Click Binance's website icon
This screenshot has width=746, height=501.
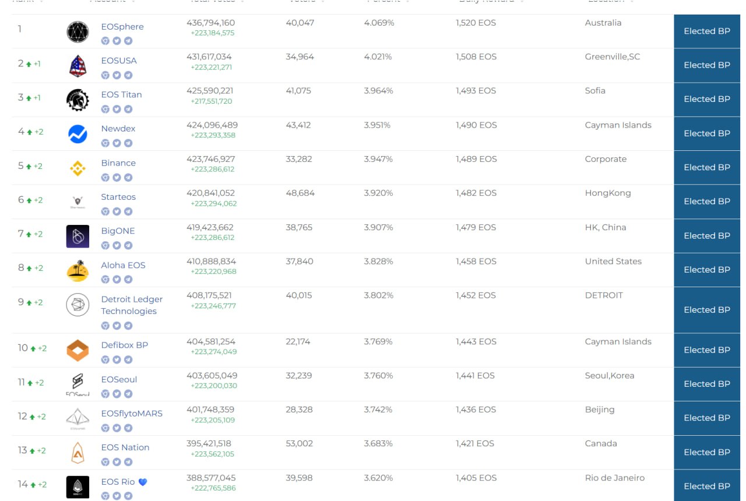(105, 177)
